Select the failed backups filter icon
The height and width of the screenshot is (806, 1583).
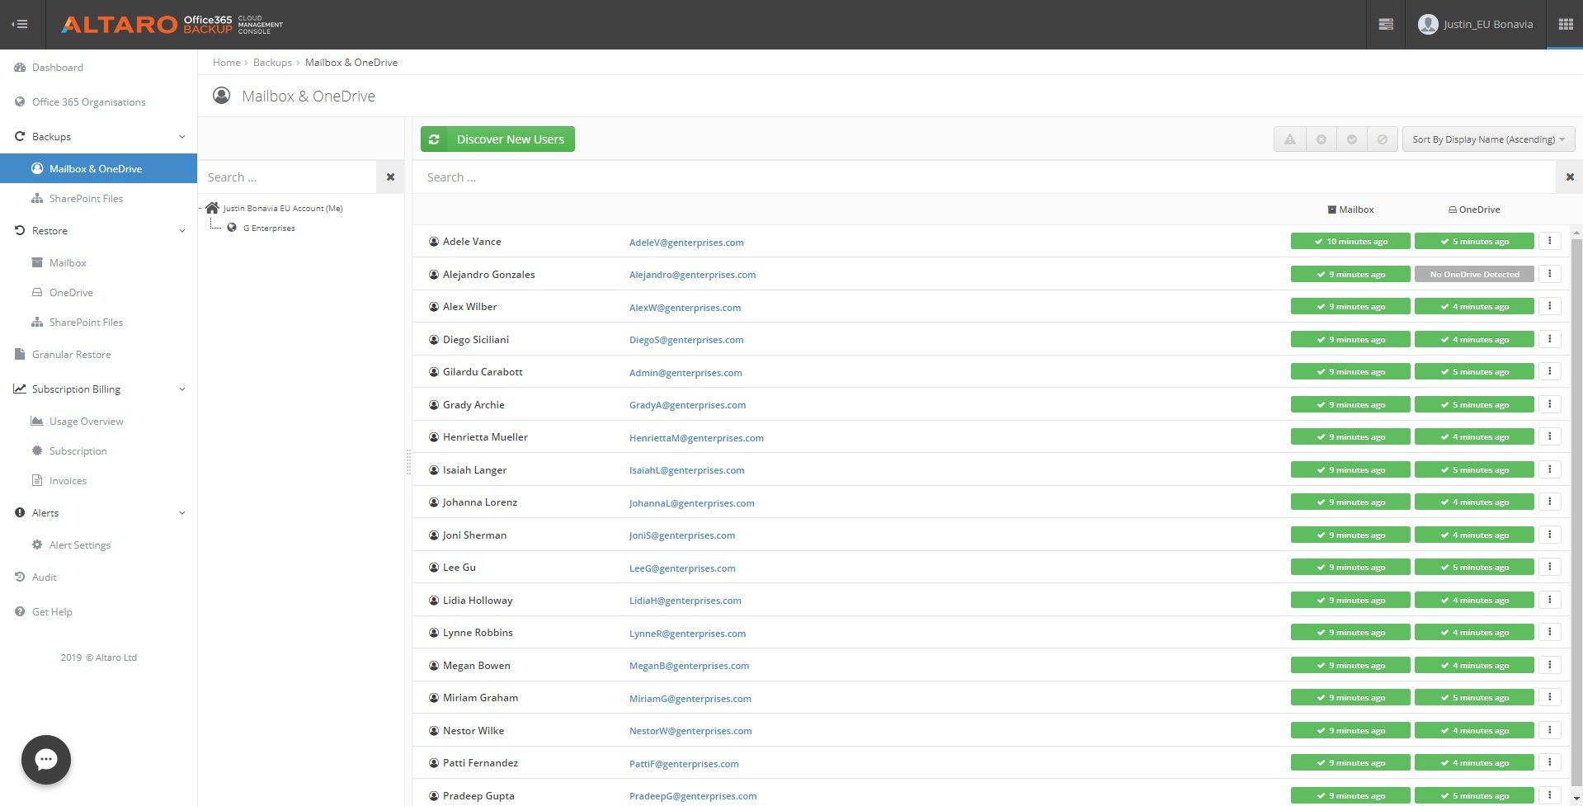point(1322,139)
